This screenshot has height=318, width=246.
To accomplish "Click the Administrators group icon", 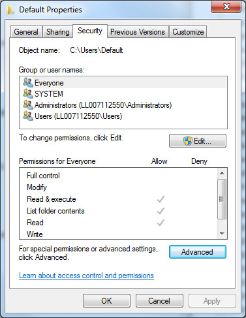I will coord(28,105).
